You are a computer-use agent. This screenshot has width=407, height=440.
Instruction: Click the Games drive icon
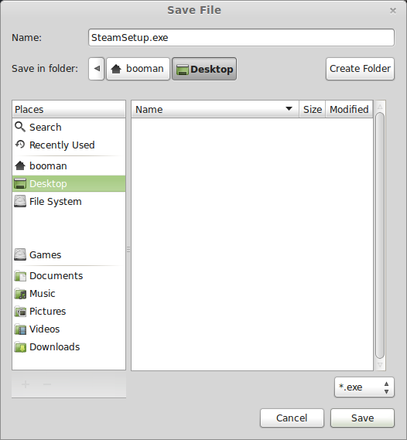pyautogui.click(x=20, y=254)
